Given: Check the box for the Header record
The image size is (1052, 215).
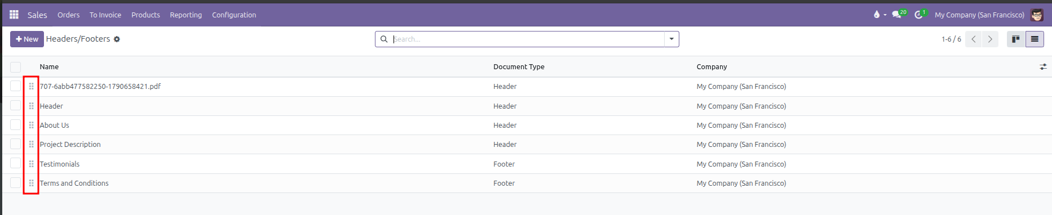Looking at the screenshot, I should [x=15, y=106].
